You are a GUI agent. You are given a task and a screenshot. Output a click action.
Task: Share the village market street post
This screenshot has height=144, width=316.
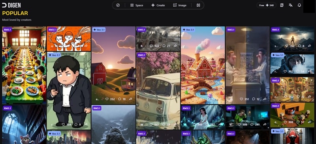(309, 97)
